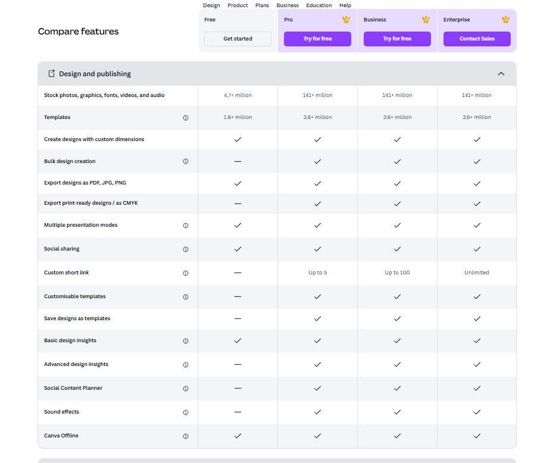534x463 pixels.
Task: Click Contact Sales for Enterprise
Action: pyautogui.click(x=477, y=39)
